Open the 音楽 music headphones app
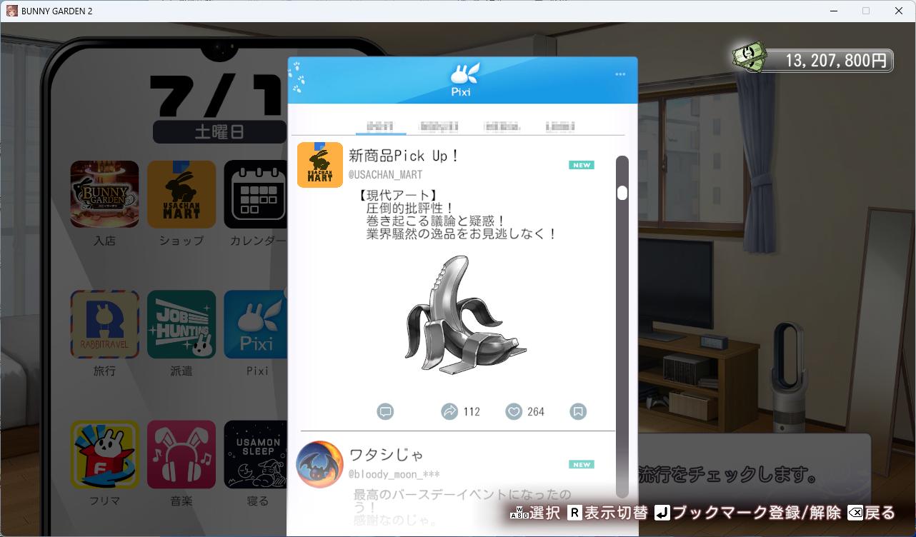Image resolution: width=916 pixels, height=537 pixels. tap(181, 454)
